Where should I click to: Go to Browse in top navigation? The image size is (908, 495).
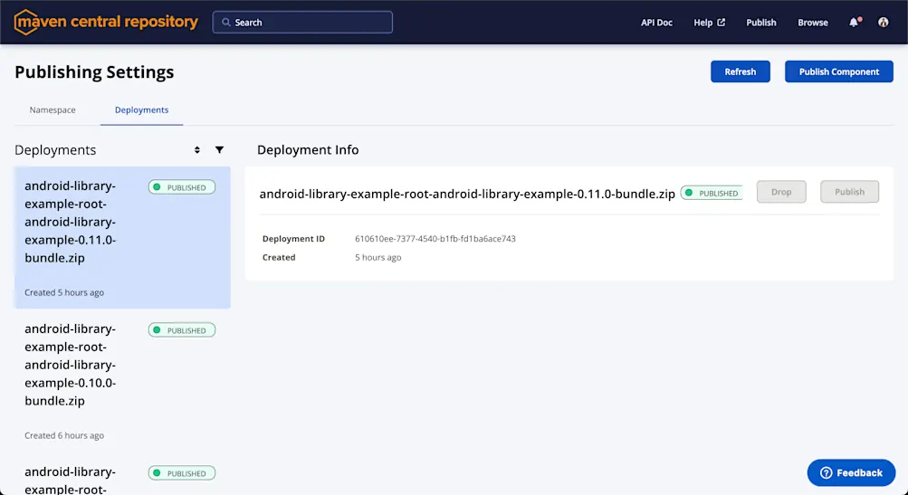pyautogui.click(x=812, y=23)
